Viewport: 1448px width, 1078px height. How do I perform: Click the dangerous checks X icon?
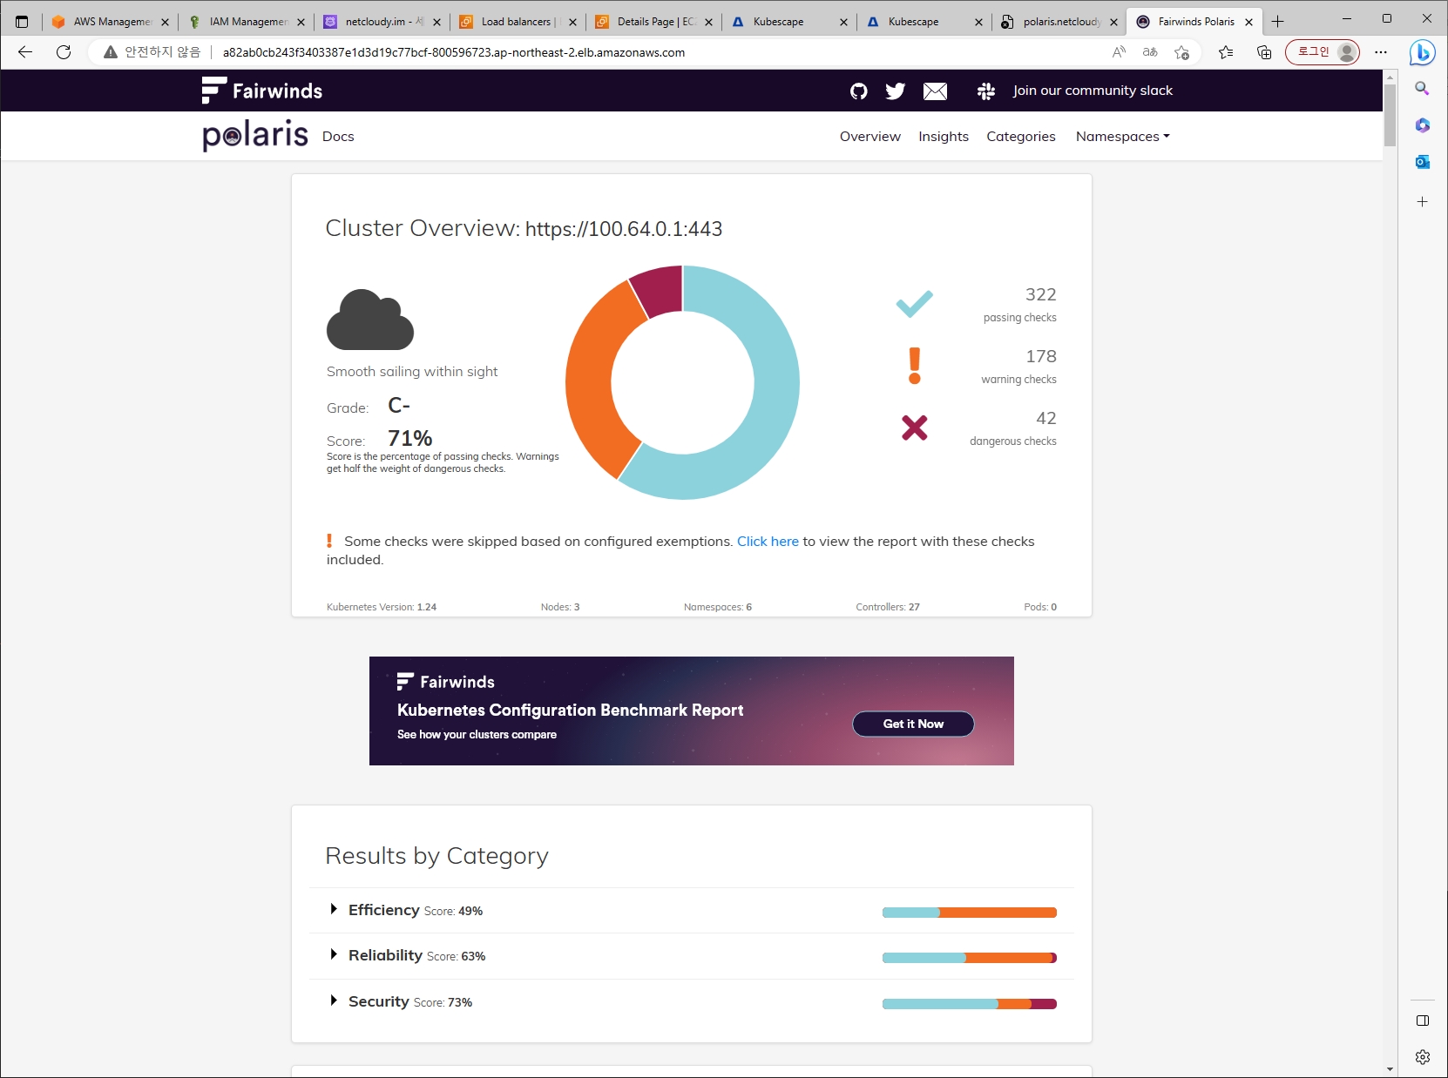tap(914, 428)
